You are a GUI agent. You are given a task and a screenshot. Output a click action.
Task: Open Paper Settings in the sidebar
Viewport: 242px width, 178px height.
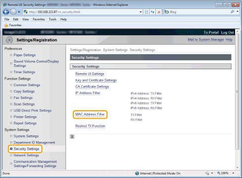point(25,55)
